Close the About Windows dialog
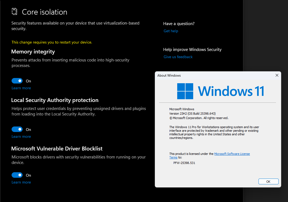The image size is (288, 202). 277,75
